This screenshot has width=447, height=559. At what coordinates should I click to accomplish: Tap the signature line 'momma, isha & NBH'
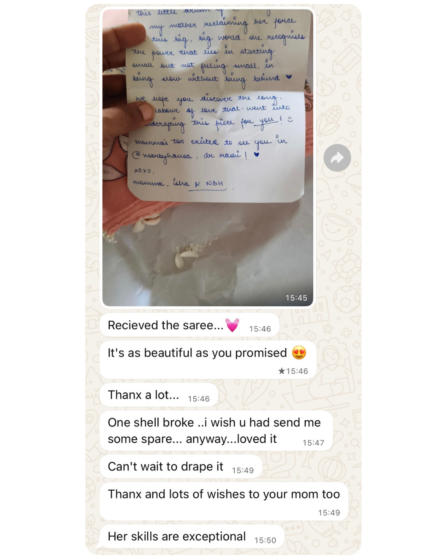(179, 183)
